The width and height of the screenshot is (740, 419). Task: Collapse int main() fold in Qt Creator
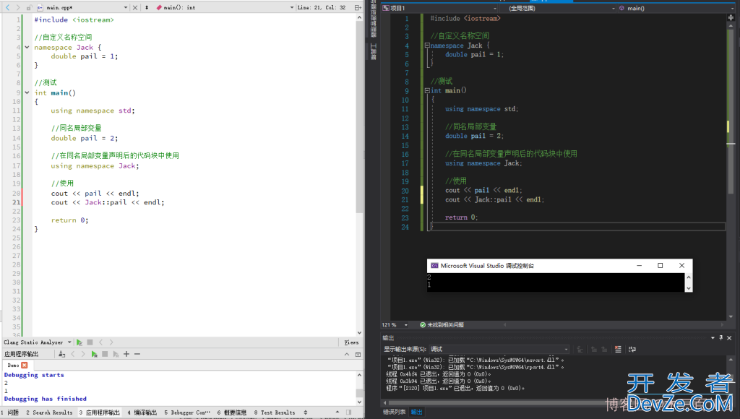click(x=27, y=92)
